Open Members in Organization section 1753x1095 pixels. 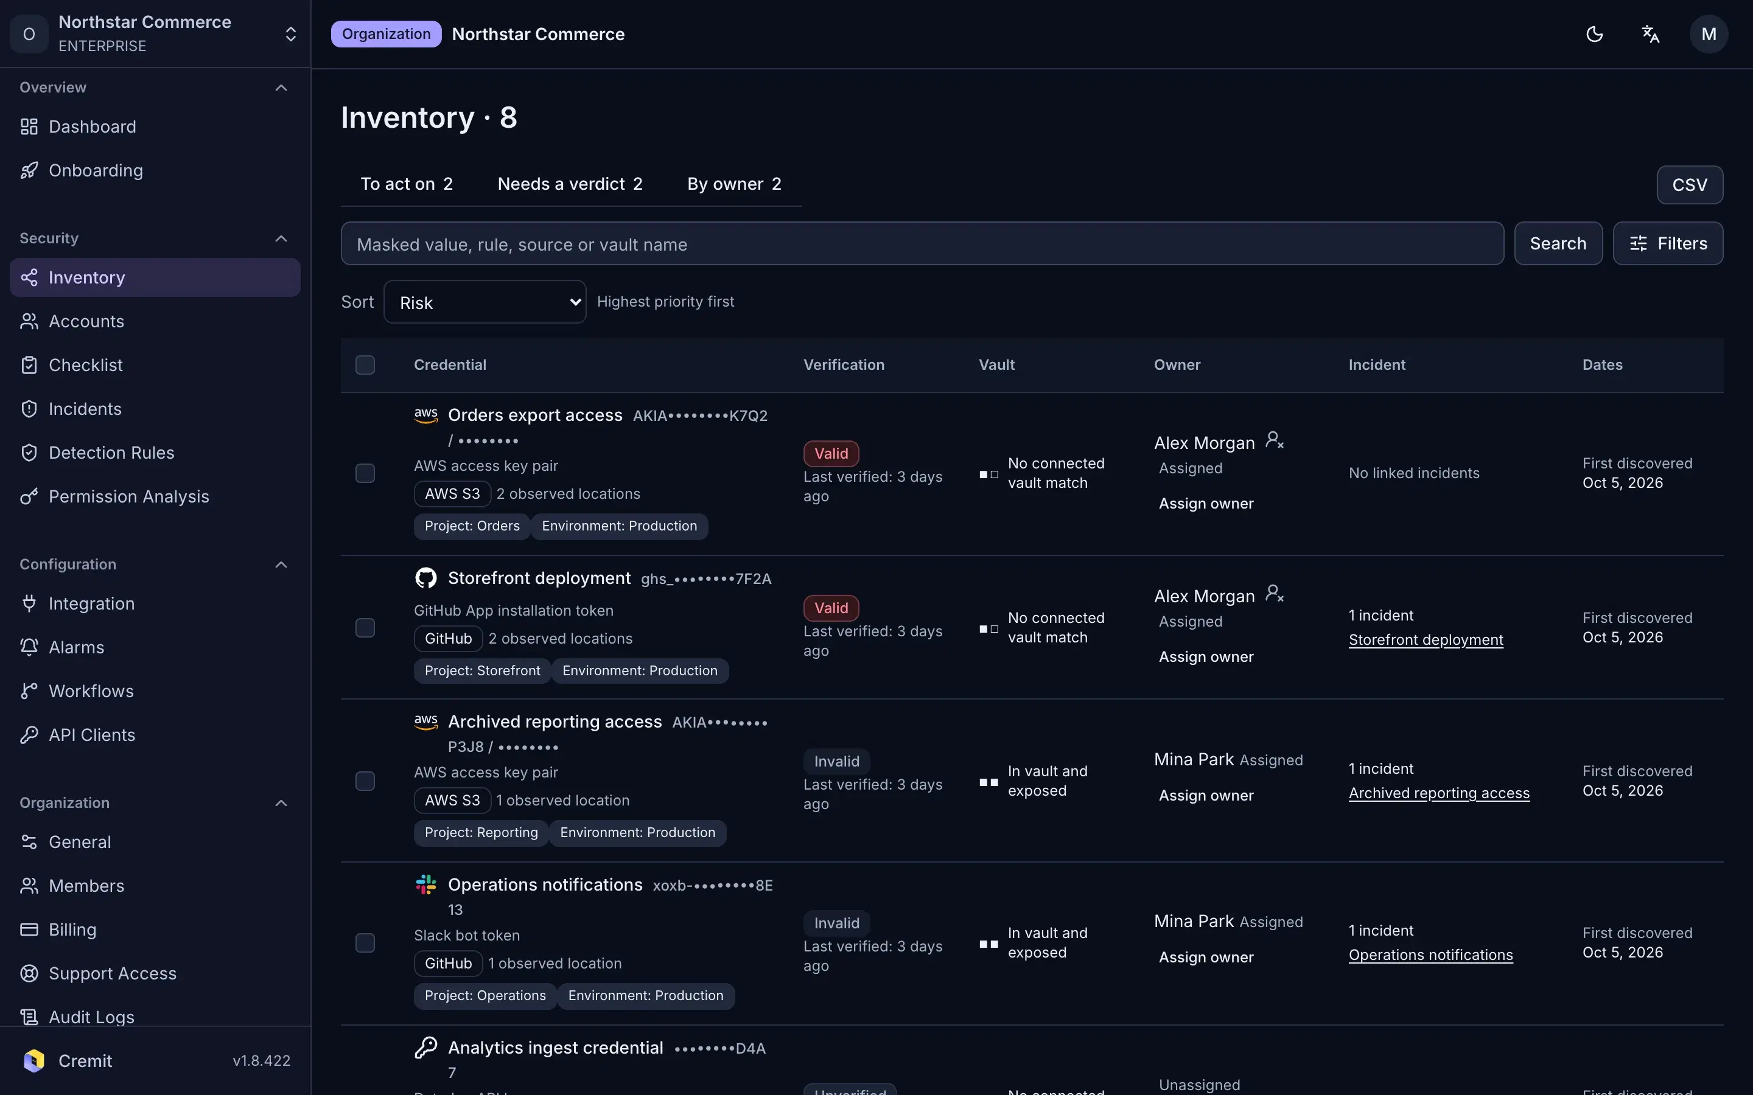coord(155,886)
